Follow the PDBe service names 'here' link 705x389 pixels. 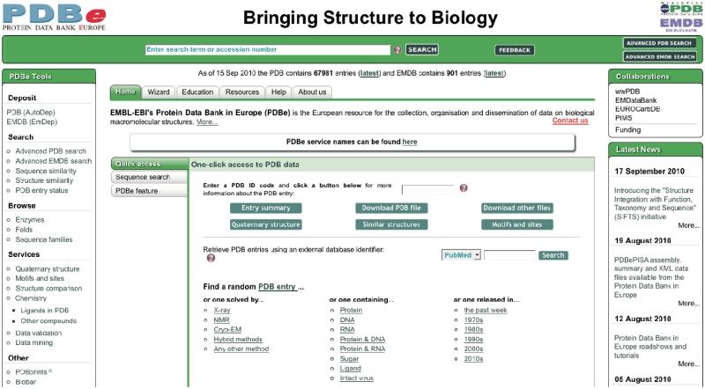click(x=410, y=142)
